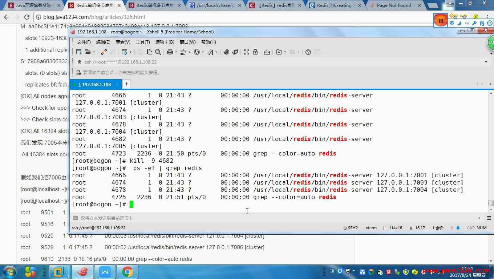This screenshot has width=494, height=279.
Task: Open Xshell from the taskbar
Action: 82,272
